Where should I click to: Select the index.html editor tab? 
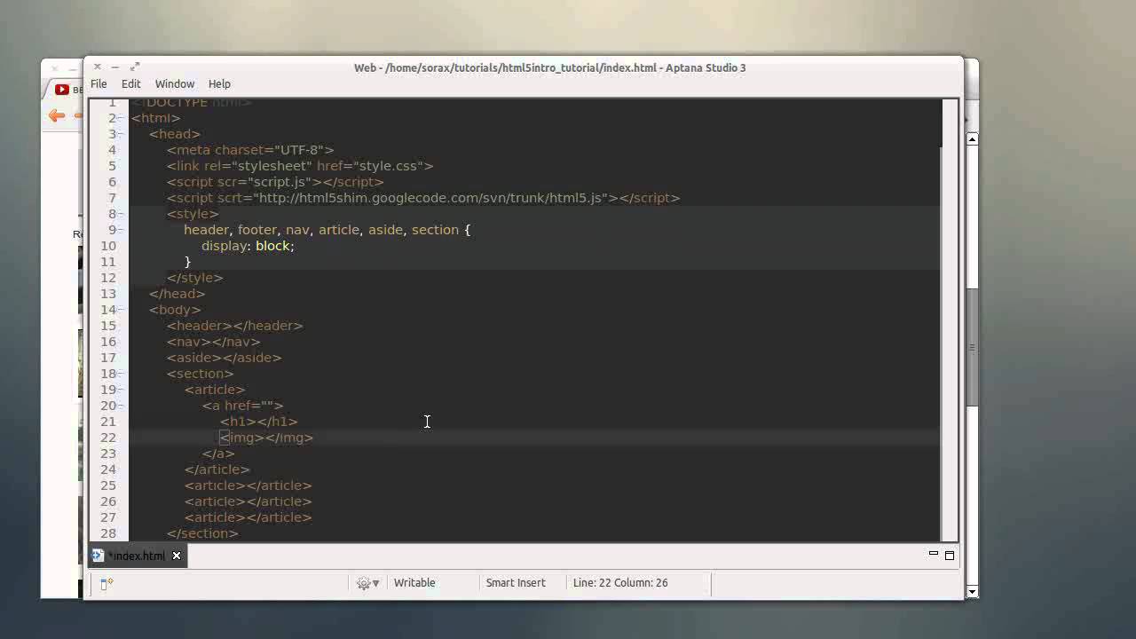138,556
